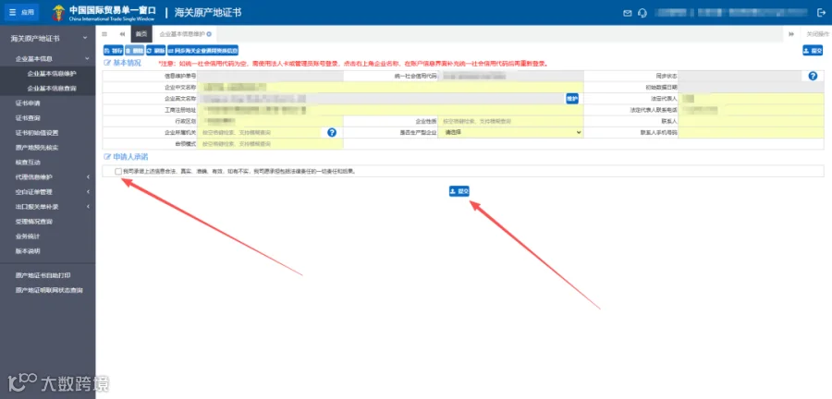Viewport: 832px width, 399px height.
Task: Click the tab scroll-right double arrow
Action: click(791, 34)
